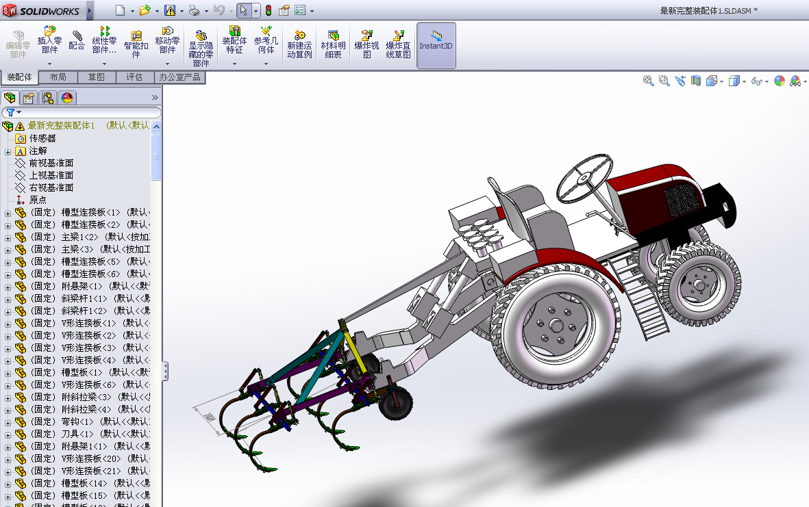Select V形连接板<20> component

click(x=90, y=458)
